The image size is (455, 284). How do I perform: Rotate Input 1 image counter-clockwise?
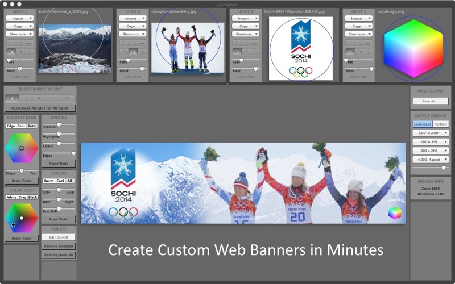11,43
